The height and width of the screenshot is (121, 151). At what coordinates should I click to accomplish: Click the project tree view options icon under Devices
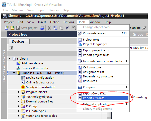11,48
